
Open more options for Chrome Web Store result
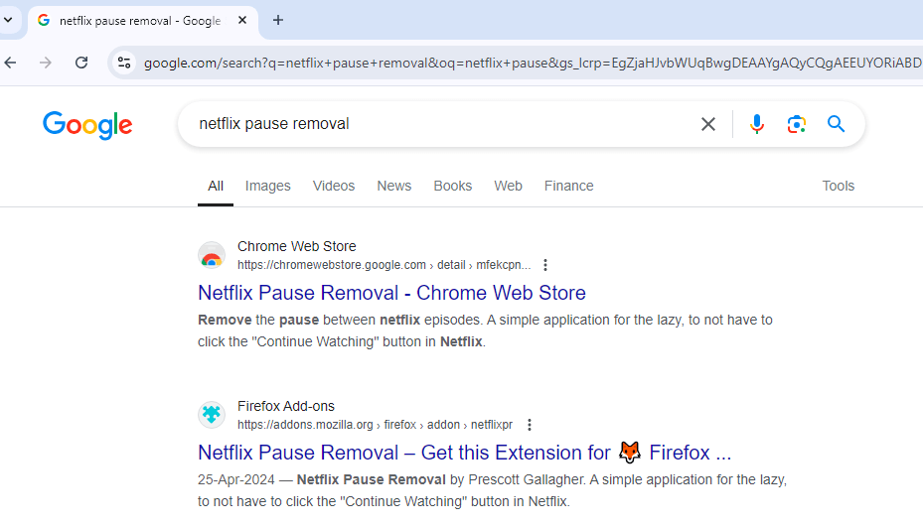click(x=545, y=265)
